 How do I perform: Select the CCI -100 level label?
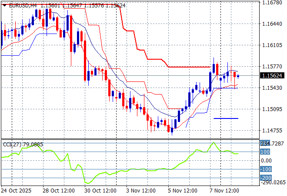point(266,169)
